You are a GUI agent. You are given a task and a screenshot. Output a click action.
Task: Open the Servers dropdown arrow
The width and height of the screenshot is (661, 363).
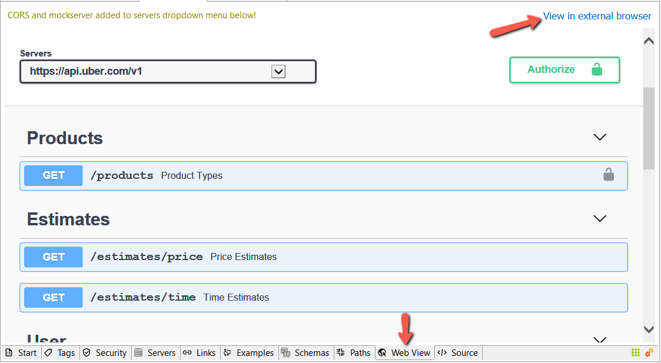[x=278, y=72]
